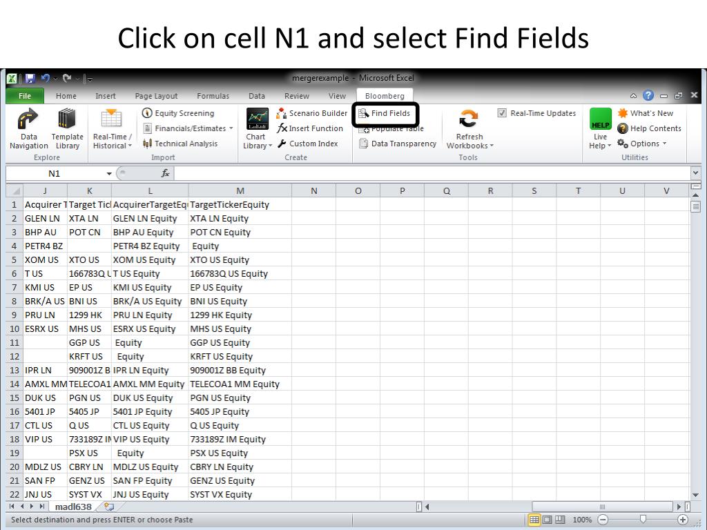Switch to Page Break Preview

click(x=560, y=520)
